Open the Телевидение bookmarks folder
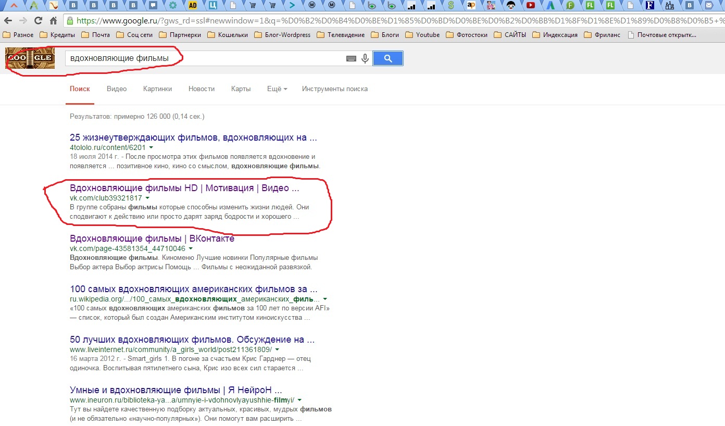 341,35
